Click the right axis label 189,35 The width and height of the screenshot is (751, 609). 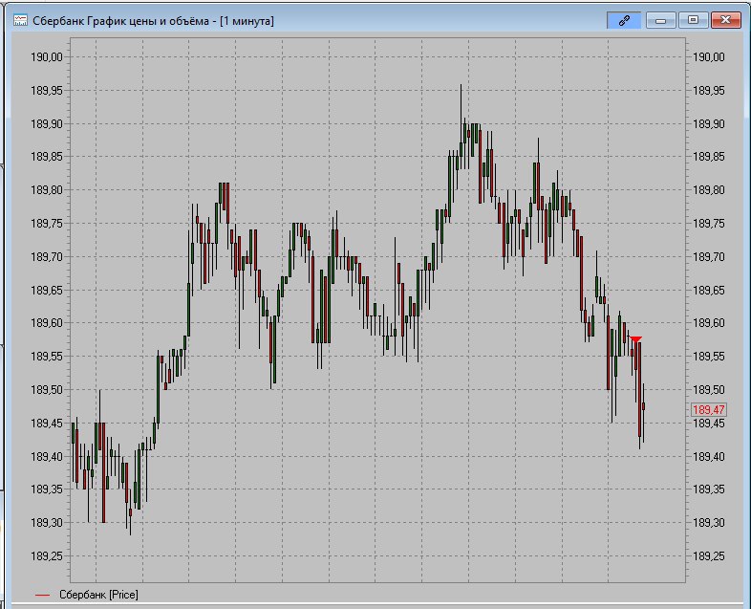tap(709, 489)
